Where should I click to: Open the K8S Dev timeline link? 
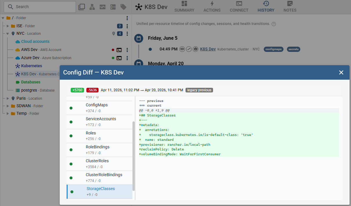[208, 49]
